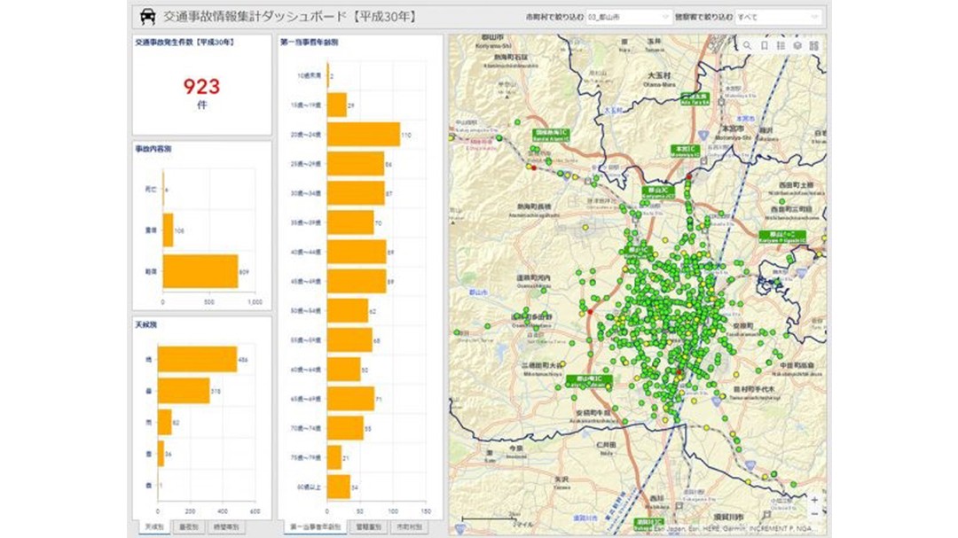Show the map legend list
Viewport: 958px width, 538px height.
pos(781,46)
